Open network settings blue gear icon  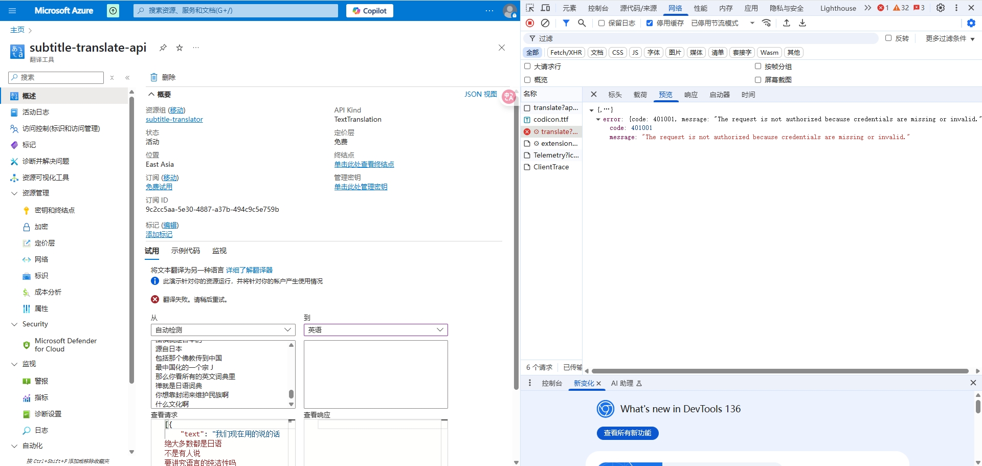(x=971, y=23)
